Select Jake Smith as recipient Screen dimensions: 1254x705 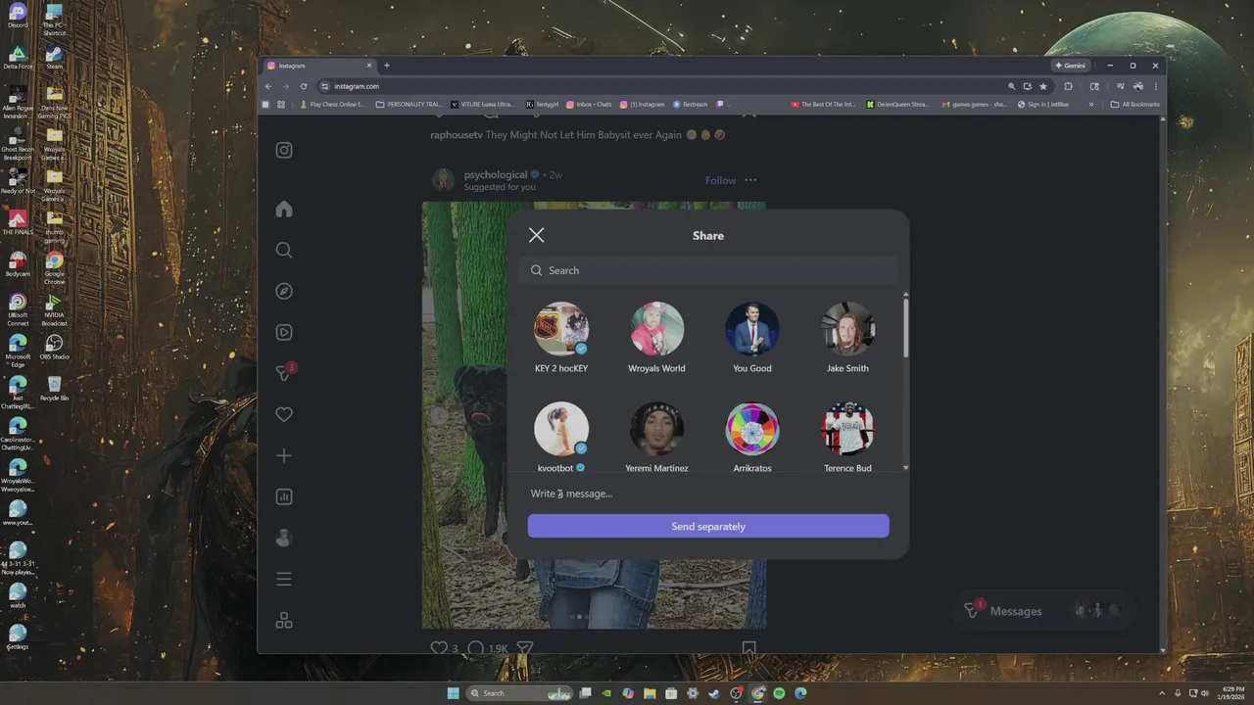coord(847,338)
